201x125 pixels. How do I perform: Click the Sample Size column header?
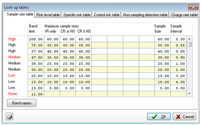click(160, 29)
